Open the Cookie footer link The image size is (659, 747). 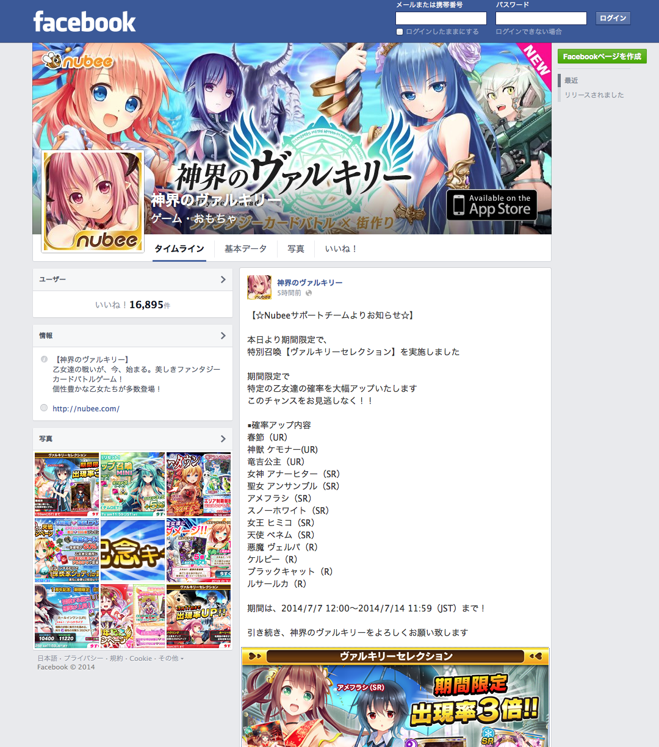[140, 659]
